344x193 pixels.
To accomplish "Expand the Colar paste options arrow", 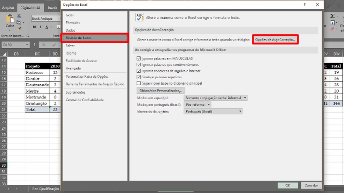I will [10, 30].
